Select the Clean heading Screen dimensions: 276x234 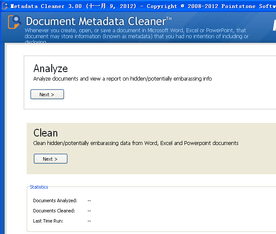pyautogui.click(x=45, y=133)
